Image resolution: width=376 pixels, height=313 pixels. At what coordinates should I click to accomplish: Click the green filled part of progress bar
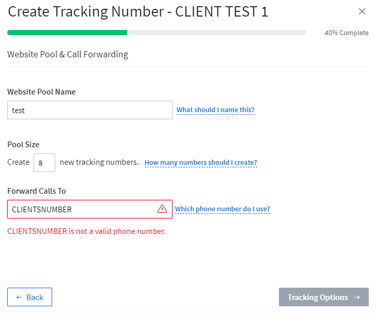point(67,33)
